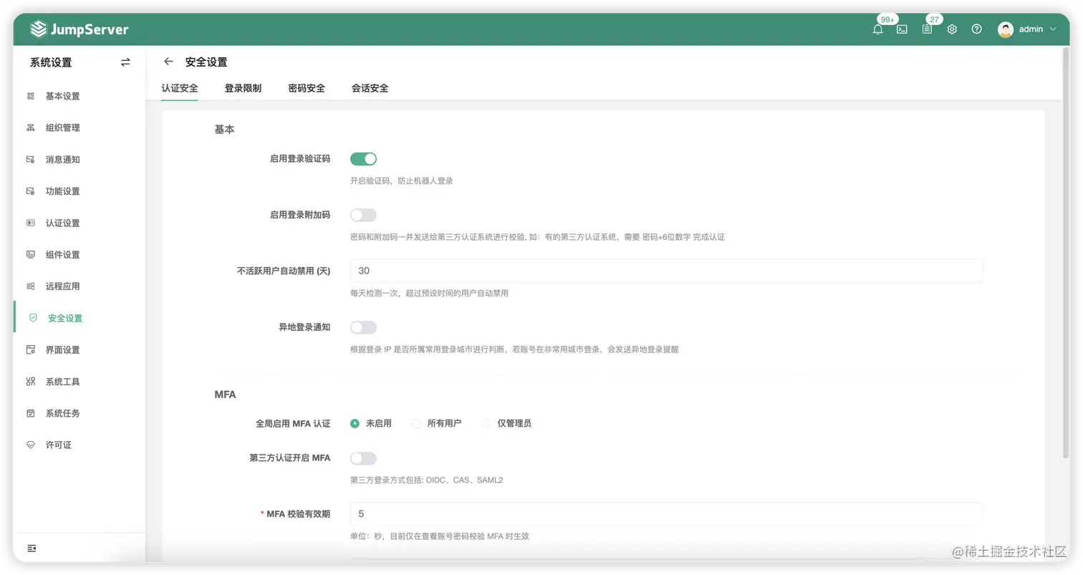Expand the admin user dropdown arrow
This screenshot has width=1083, height=575.
coord(1052,29)
